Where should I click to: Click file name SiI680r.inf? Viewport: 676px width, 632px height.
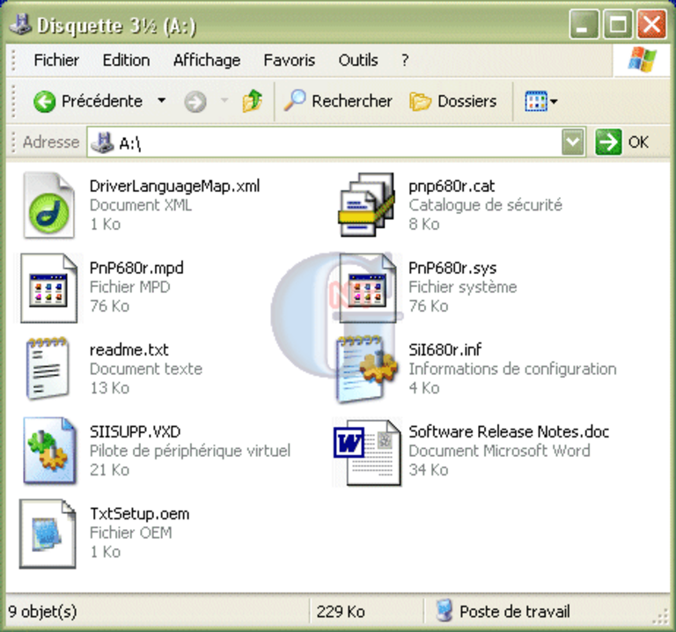pyautogui.click(x=445, y=349)
